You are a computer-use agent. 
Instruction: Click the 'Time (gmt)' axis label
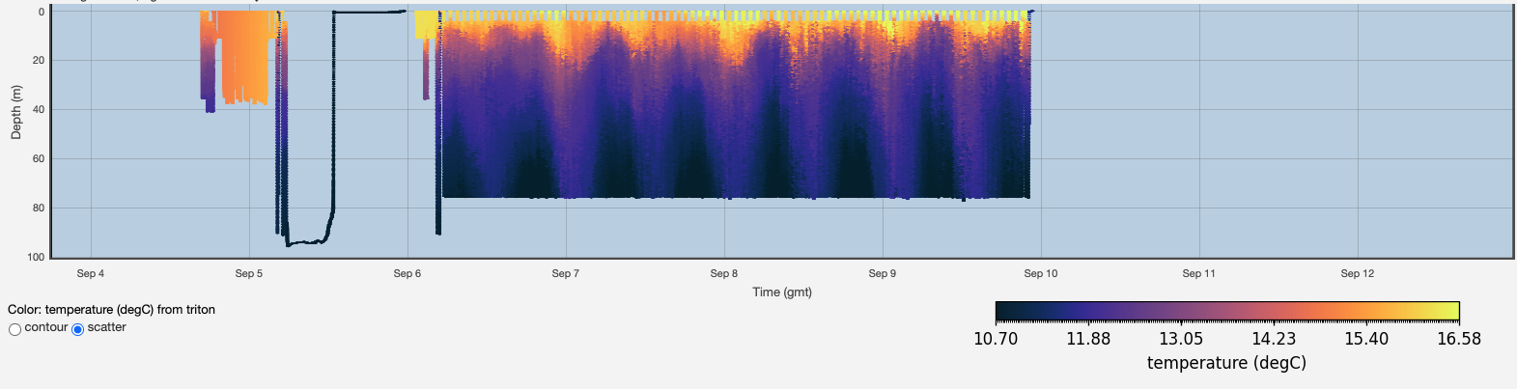tap(782, 292)
